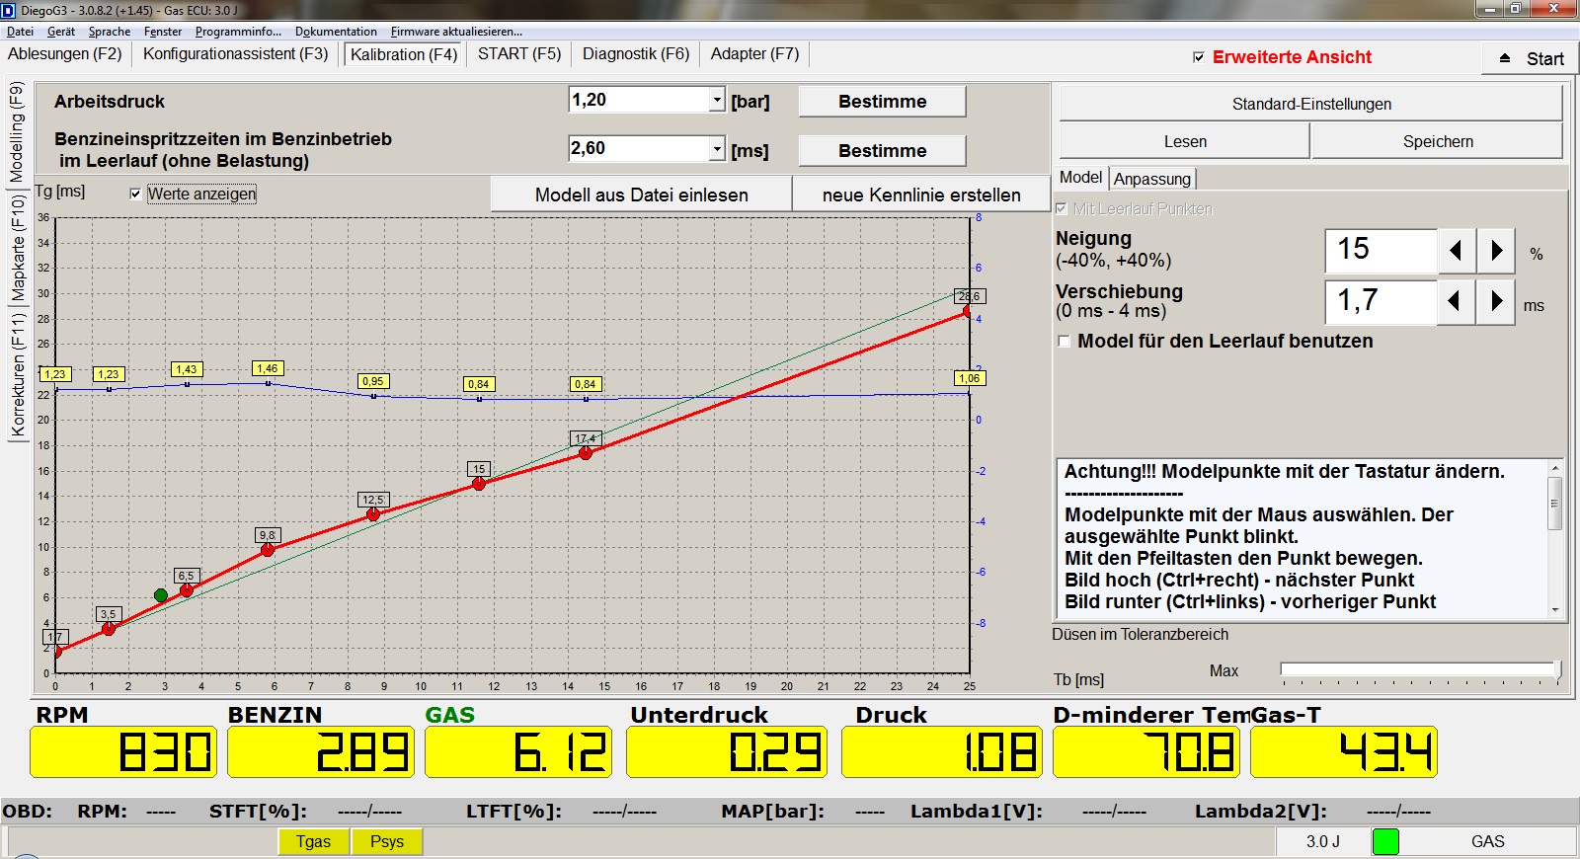The width and height of the screenshot is (1580, 859).
Task: Click the green GAS status indicator
Action: pyautogui.click(x=1385, y=841)
